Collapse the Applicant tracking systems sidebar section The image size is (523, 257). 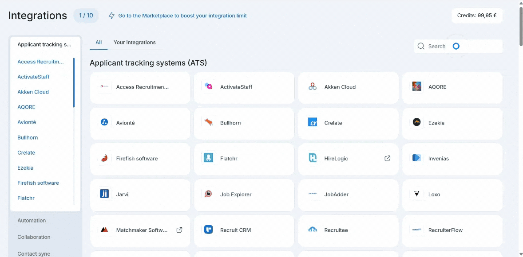pyautogui.click(x=45, y=45)
